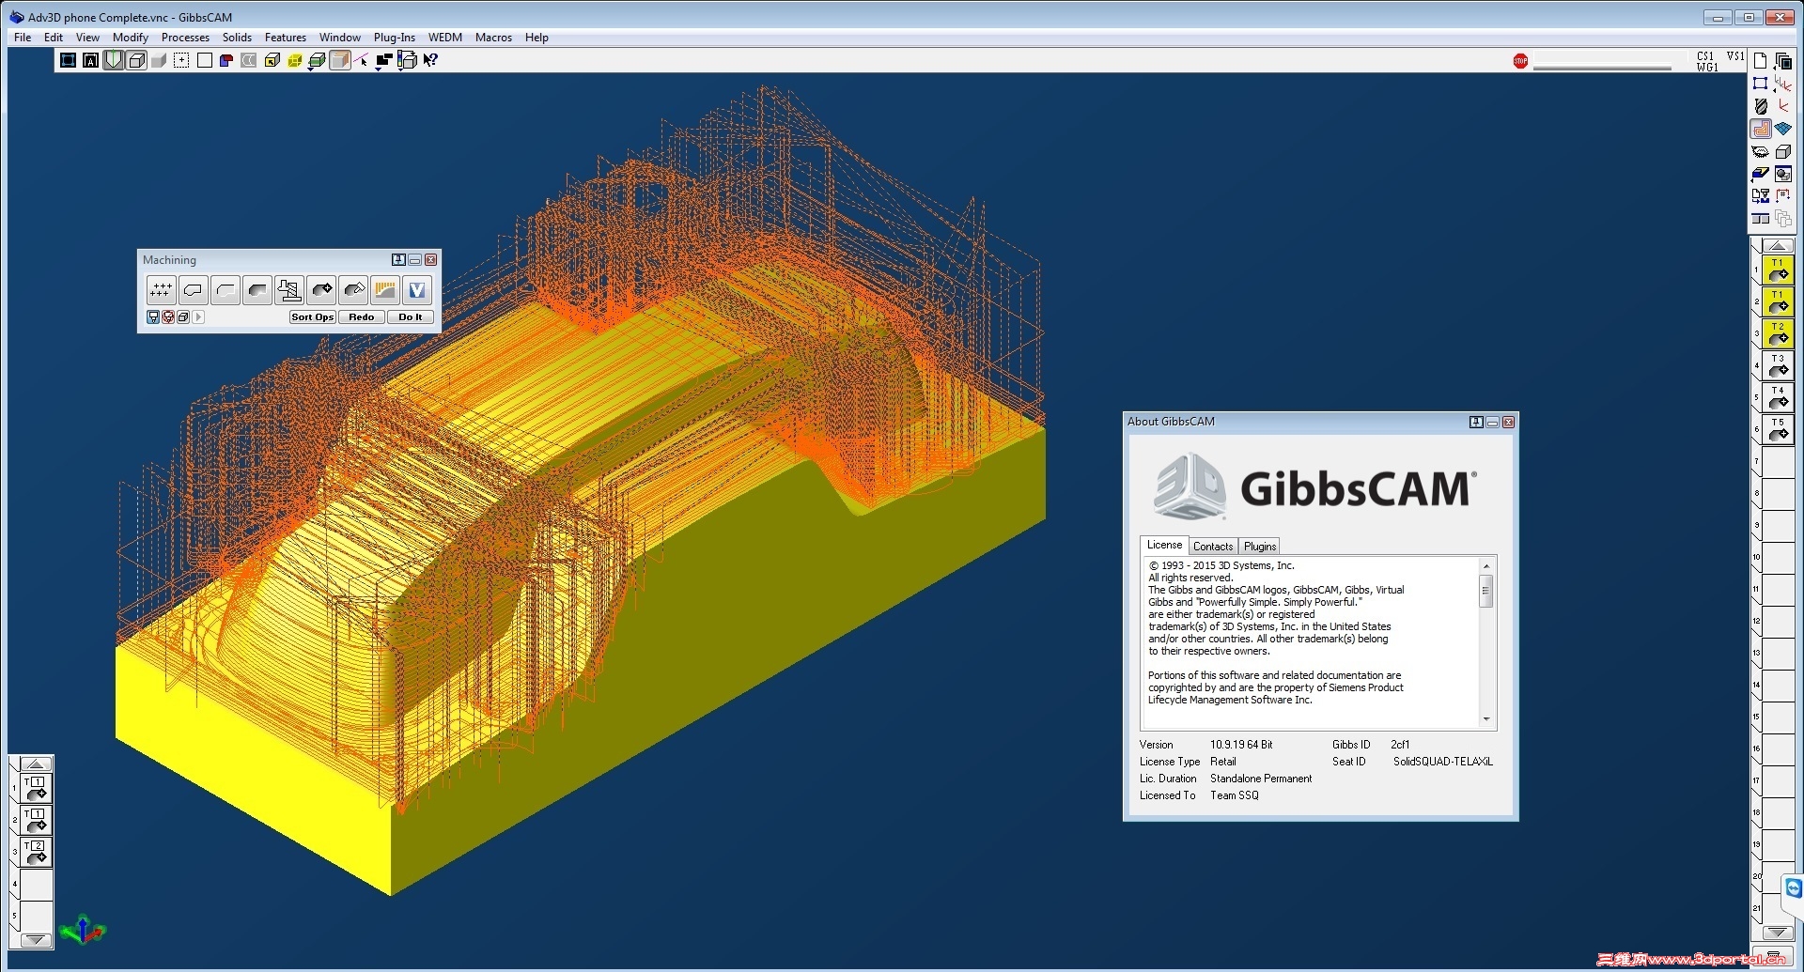1804x972 pixels.
Task: Click the magenta line with cursor icon
Action: pyautogui.click(x=361, y=60)
